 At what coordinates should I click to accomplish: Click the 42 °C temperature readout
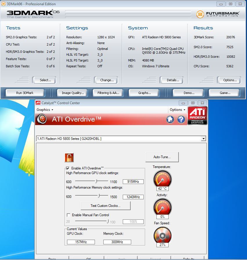coord(163,189)
